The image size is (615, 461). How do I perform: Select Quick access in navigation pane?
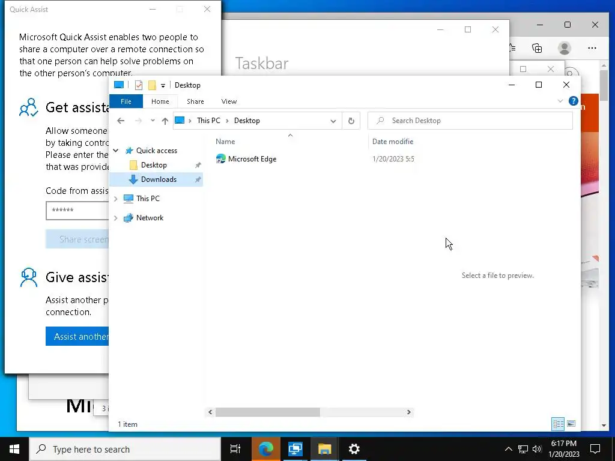tap(157, 151)
